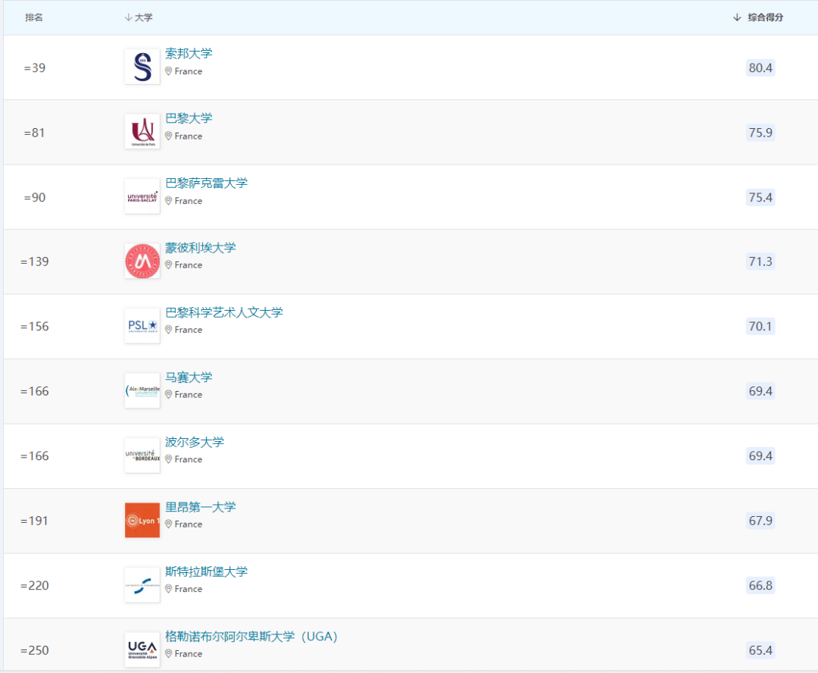
Task: Click the Université de Bordeaux logo
Action: point(142,455)
